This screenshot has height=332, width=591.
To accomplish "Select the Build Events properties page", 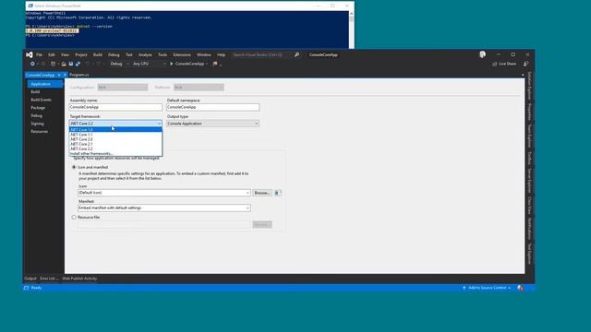I will click(41, 100).
